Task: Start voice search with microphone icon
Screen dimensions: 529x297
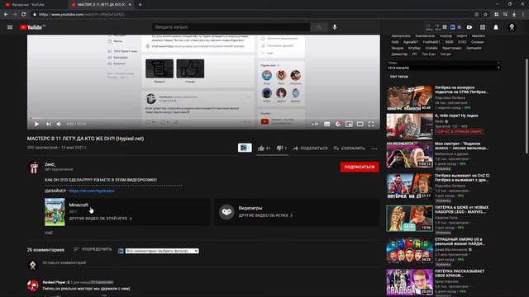Action: tap(335, 27)
